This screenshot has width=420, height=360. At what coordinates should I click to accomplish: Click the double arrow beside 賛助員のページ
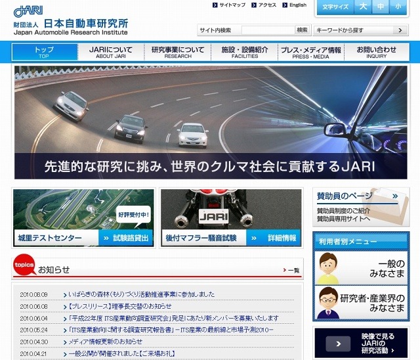(395, 196)
